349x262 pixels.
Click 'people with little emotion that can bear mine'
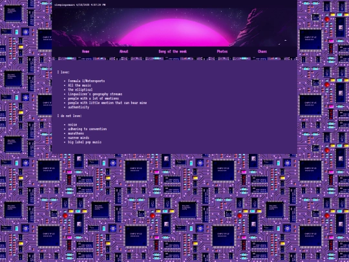click(107, 103)
